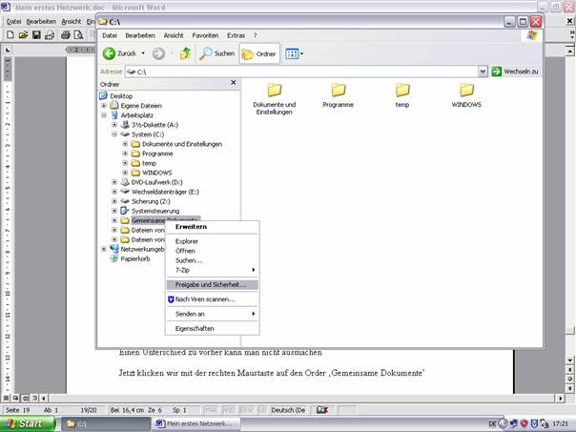The width and height of the screenshot is (576, 432).
Task: Click Word's save icon in toolbar
Action: coord(36,35)
